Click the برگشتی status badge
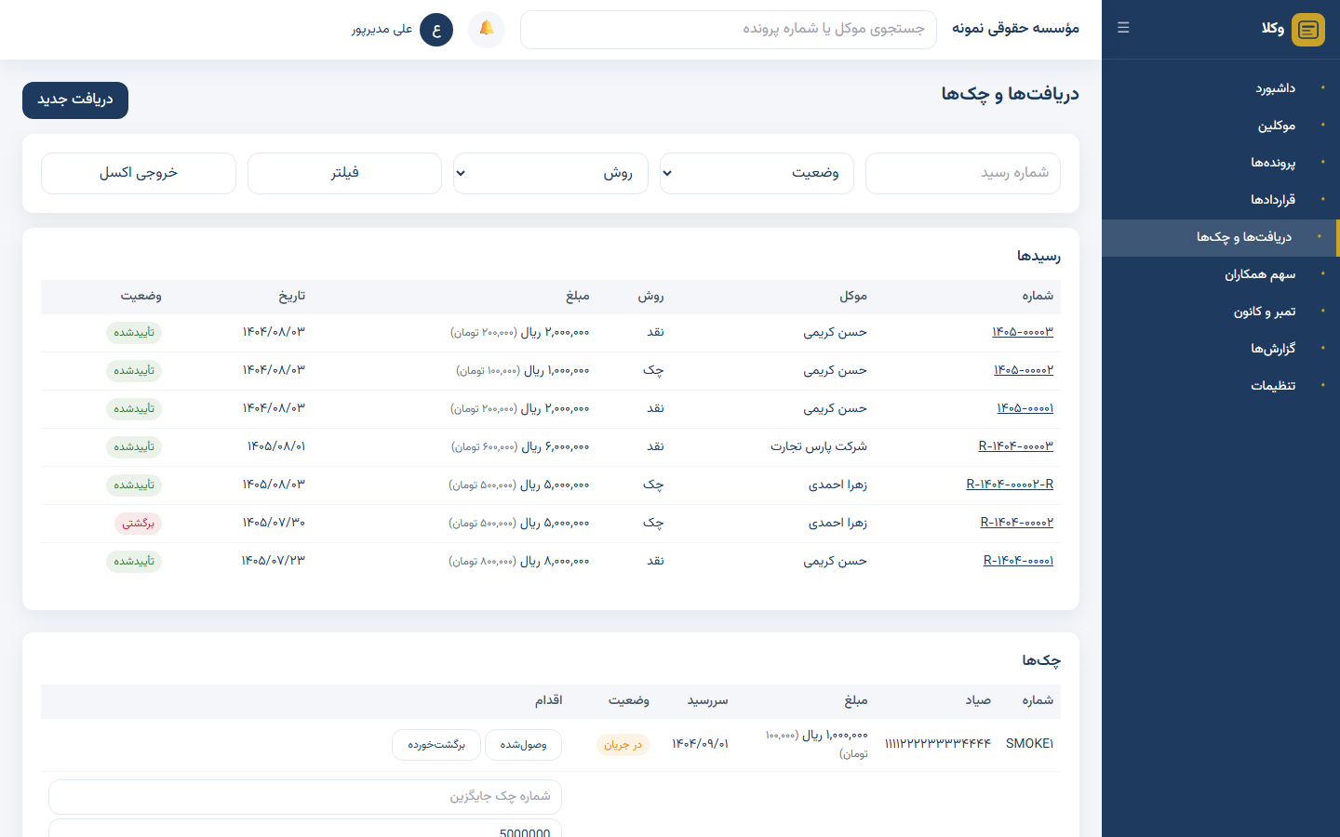The height and width of the screenshot is (837, 1340). coord(138,524)
